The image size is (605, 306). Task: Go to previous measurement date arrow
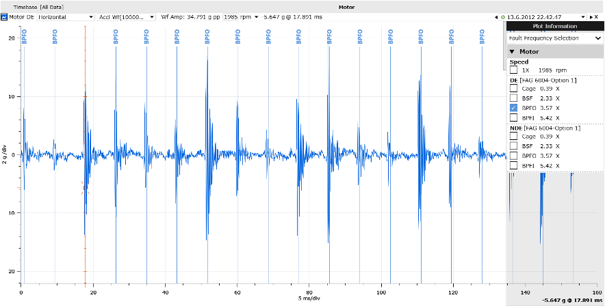[x=495, y=17]
